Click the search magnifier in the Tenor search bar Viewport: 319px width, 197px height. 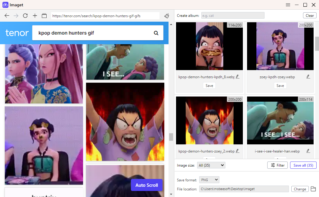tap(156, 33)
